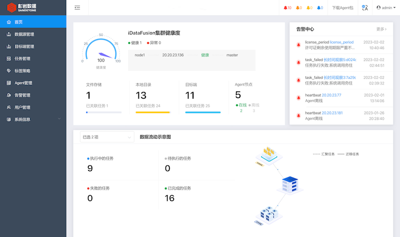Click the upload icon beside 数据源管理
This screenshot has width=400, height=237.
click(x=8, y=34)
